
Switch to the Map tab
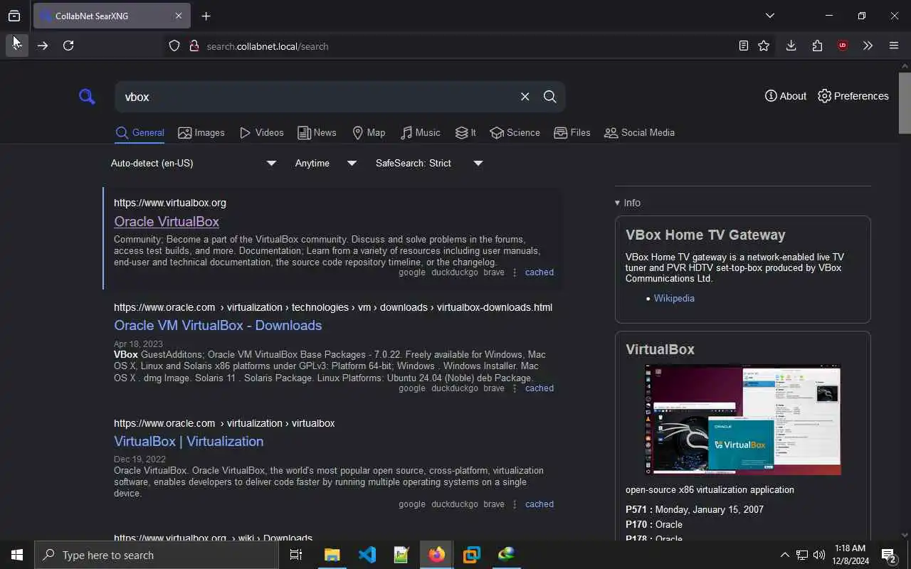click(x=369, y=132)
